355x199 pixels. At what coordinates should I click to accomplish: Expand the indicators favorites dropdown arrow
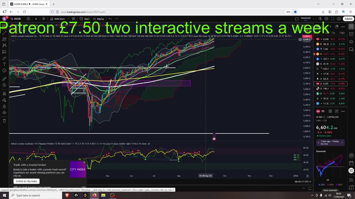[x=68, y=19]
